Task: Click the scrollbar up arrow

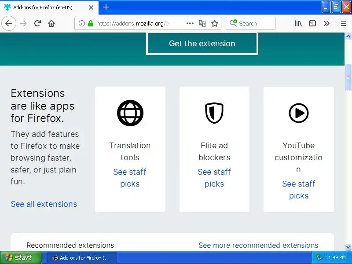Action: 348,36
